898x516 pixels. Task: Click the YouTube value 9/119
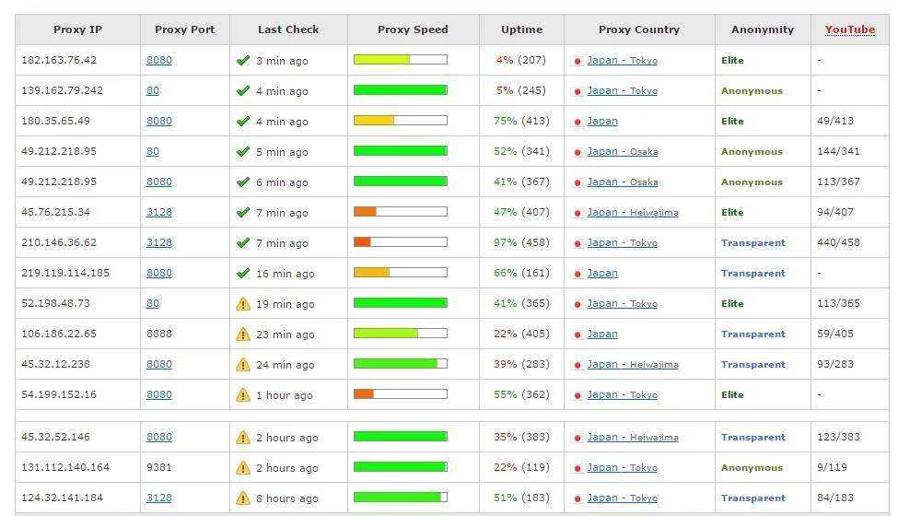[832, 467]
